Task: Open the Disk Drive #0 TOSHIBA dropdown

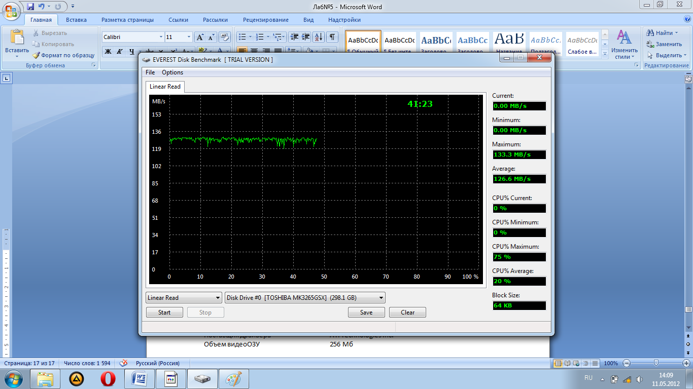Action: 305,298
